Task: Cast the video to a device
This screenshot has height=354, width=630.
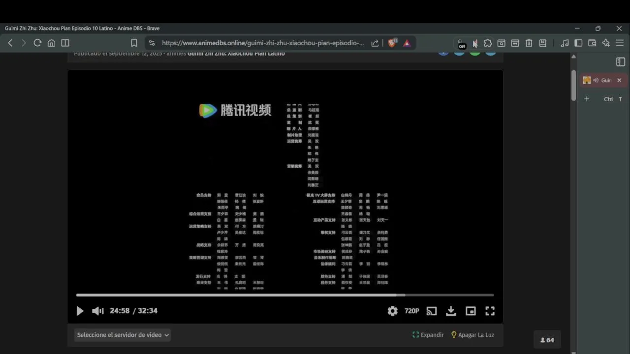Action: pyautogui.click(x=432, y=311)
